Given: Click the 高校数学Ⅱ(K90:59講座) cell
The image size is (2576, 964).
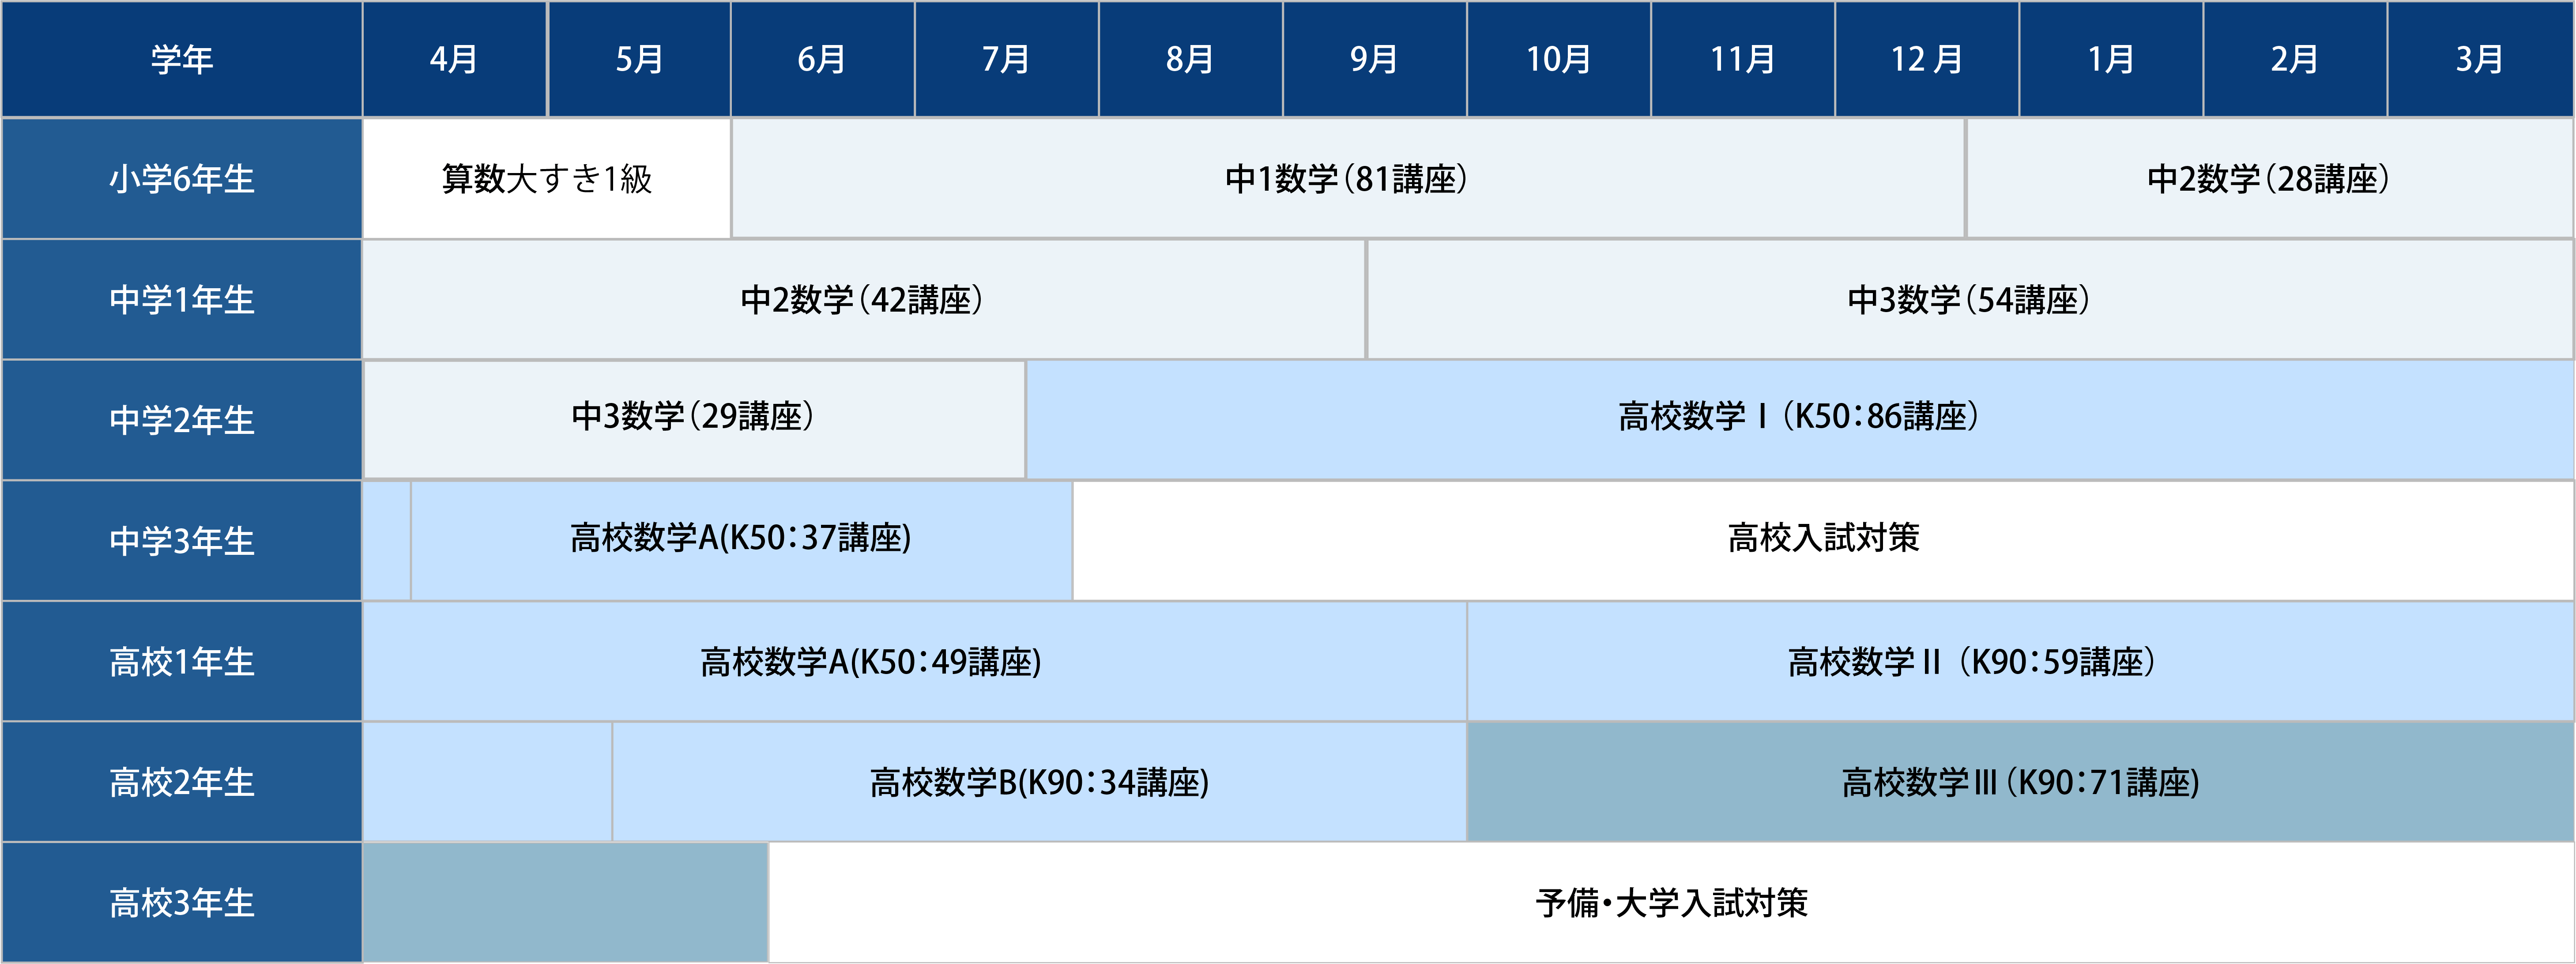Looking at the screenshot, I should tap(2021, 662).
